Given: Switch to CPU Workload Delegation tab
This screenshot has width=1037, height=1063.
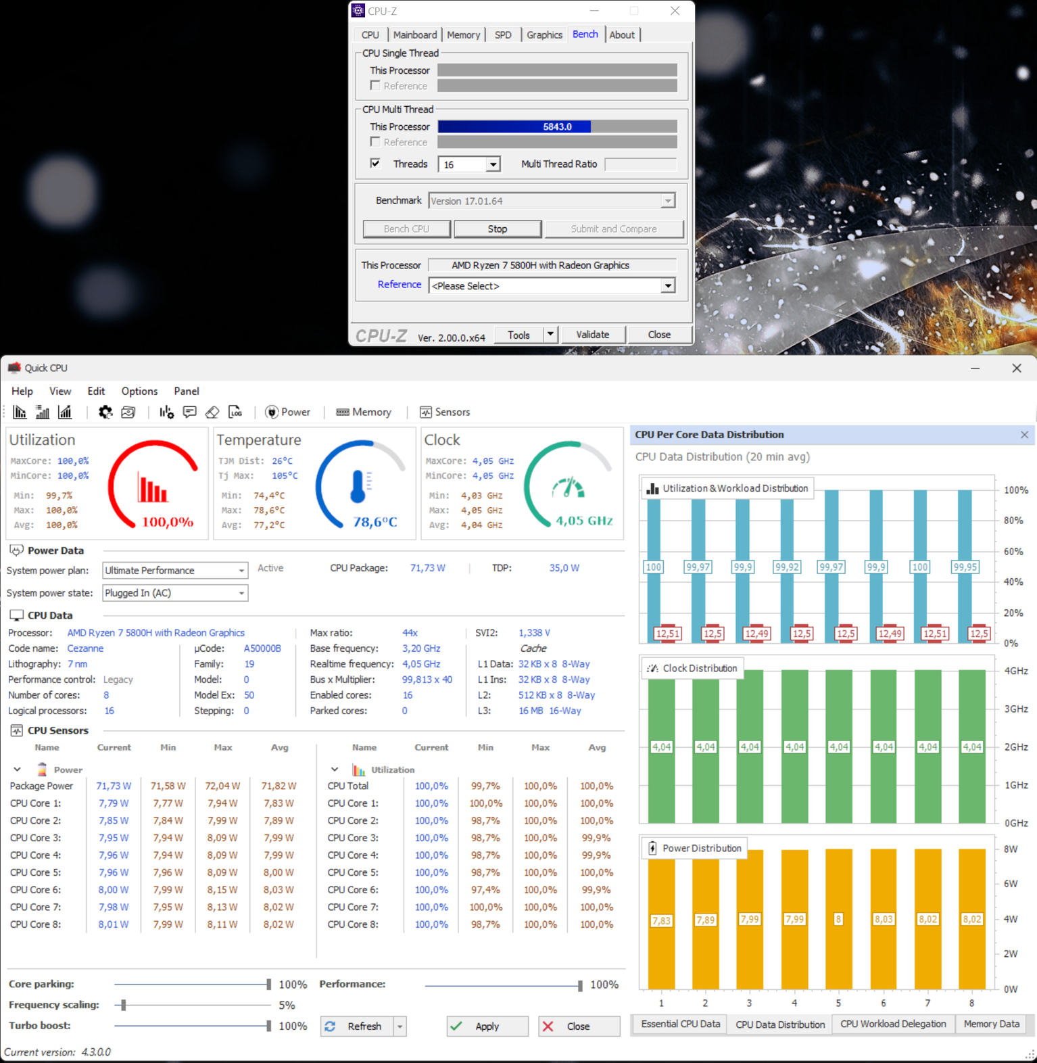Looking at the screenshot, I should 893,1024.
